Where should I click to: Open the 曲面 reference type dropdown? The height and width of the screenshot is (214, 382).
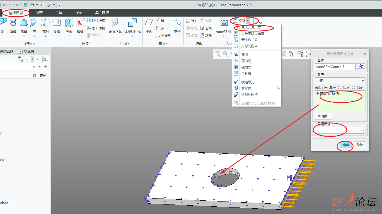(x=363, y=81)
